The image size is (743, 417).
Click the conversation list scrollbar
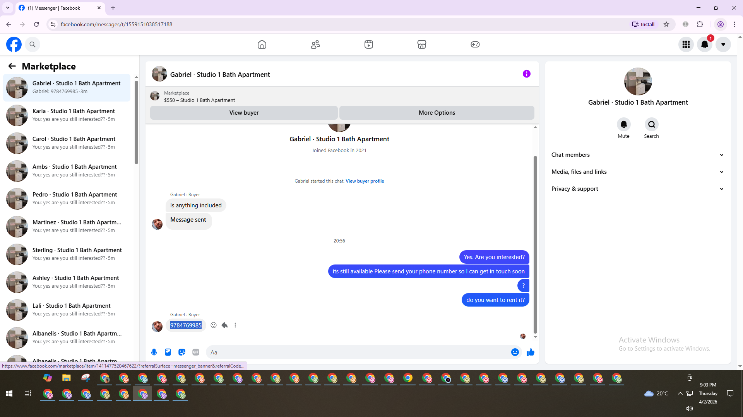(136, 122)
